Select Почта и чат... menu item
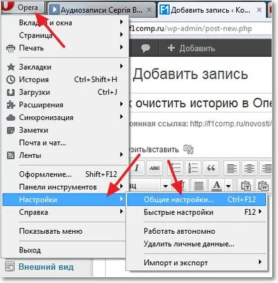This screenshot has height=283, width=278. click(65, 142)
